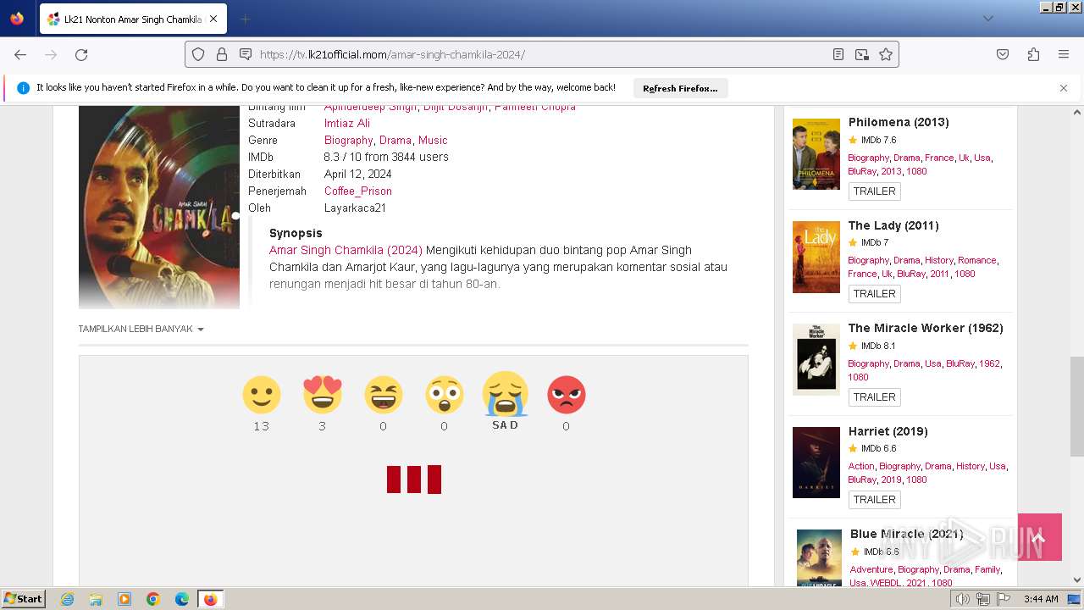Open the Romance genre link for The Lady
Image resolution: width=1084 pixels, height=610 pixels.
[977, 260]
